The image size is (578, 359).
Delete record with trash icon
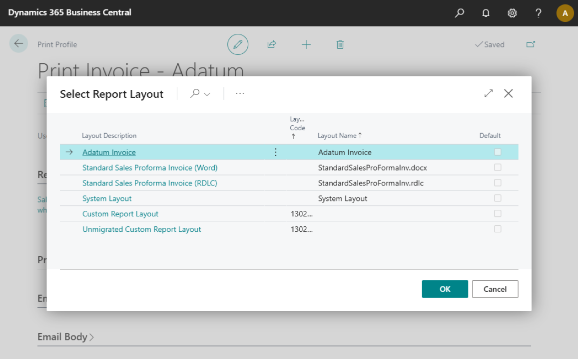click(x=340, y=44)
